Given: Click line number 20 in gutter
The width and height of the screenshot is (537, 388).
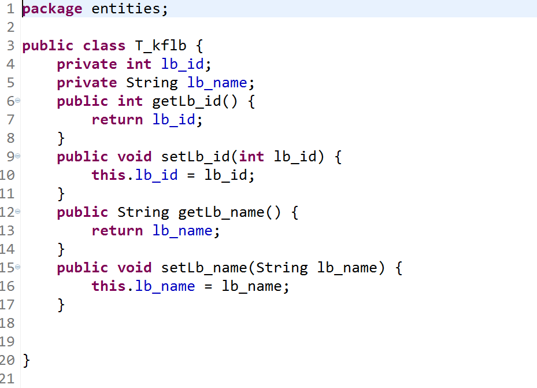Looking at the screenshot, I should [x=7, y=360].
